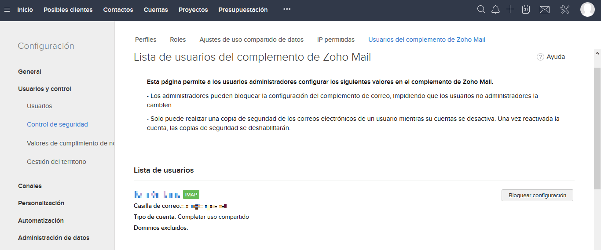Click the vertical page scrollbar
The image size is (601, 250).
click(597, 128)
